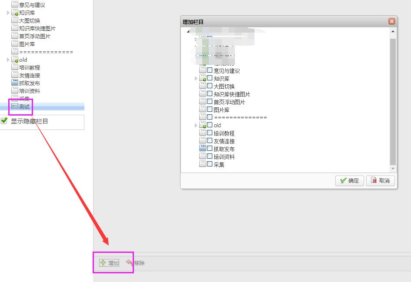Select 首页浮动图片 in the left tree

point(34,36)
